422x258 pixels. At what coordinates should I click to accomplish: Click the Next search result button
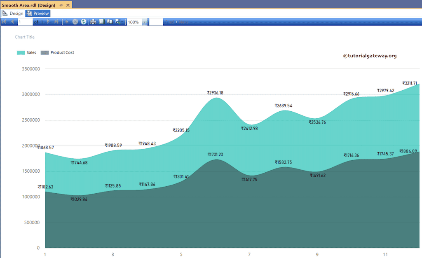click(183, 22)
